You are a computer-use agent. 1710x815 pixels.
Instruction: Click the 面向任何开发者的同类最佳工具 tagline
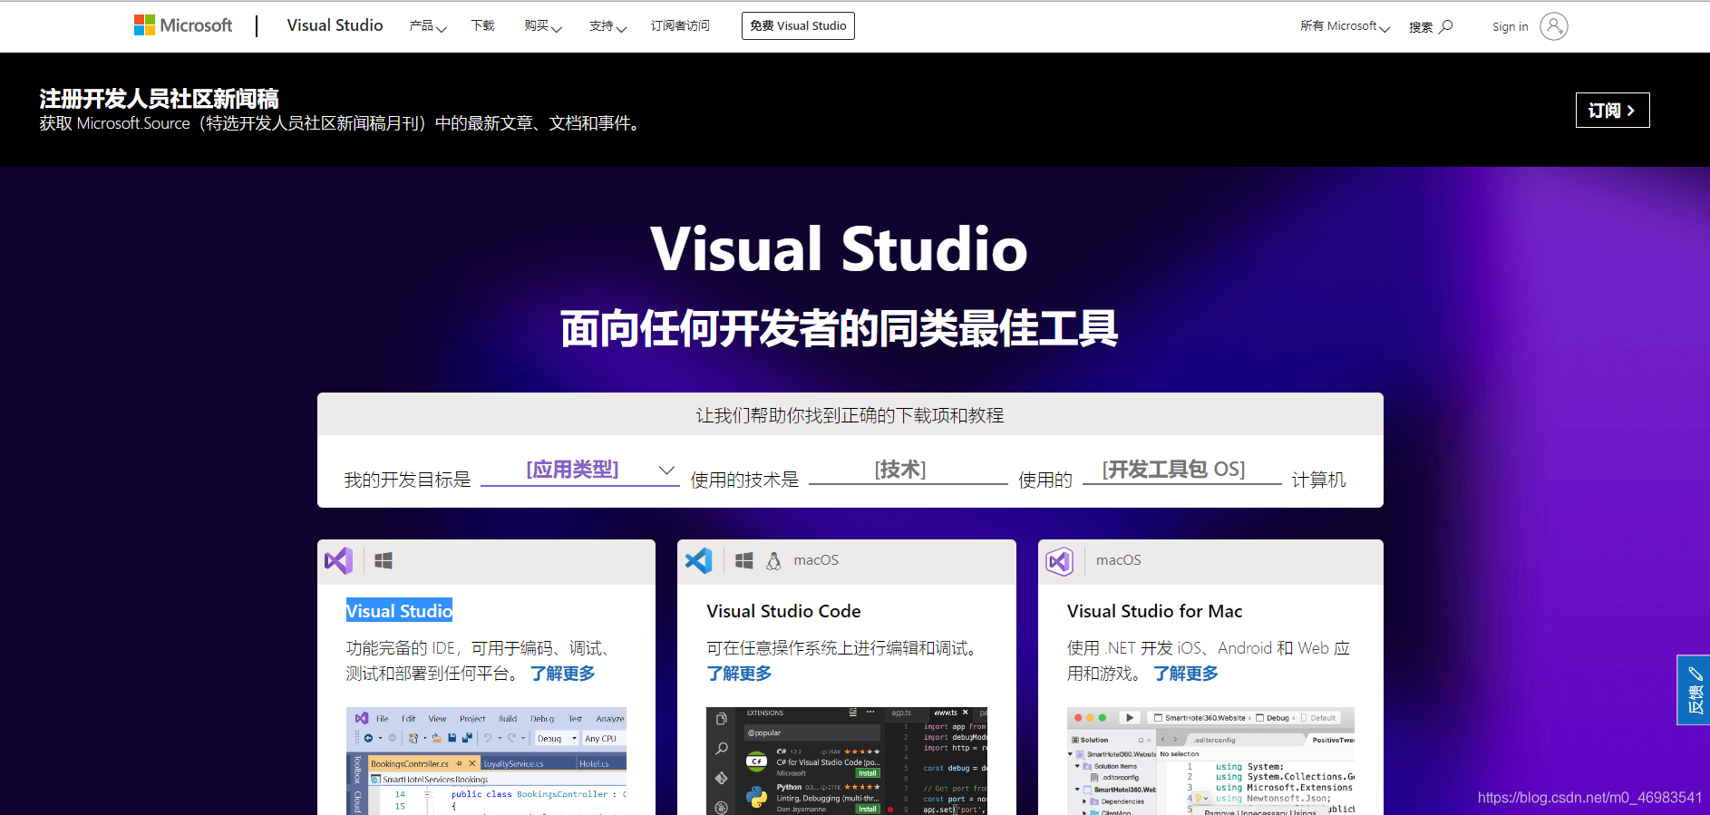point(839,328)
